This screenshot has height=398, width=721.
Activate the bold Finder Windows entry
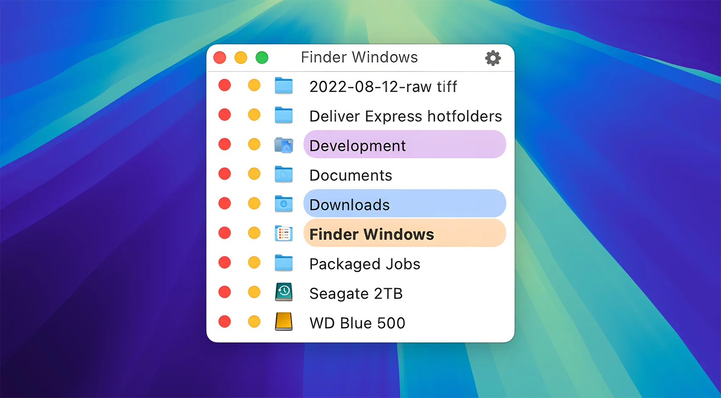coord(404,234)
